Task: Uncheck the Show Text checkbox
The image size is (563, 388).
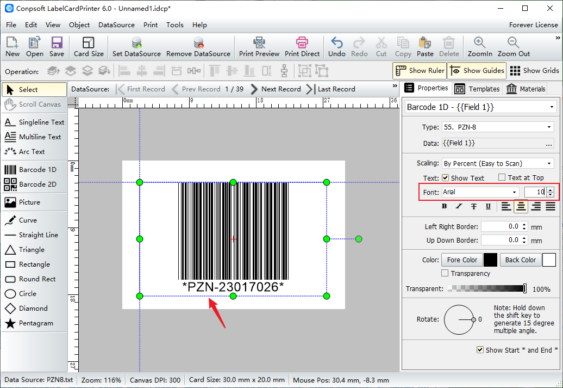Action: (x=445, y=177)
